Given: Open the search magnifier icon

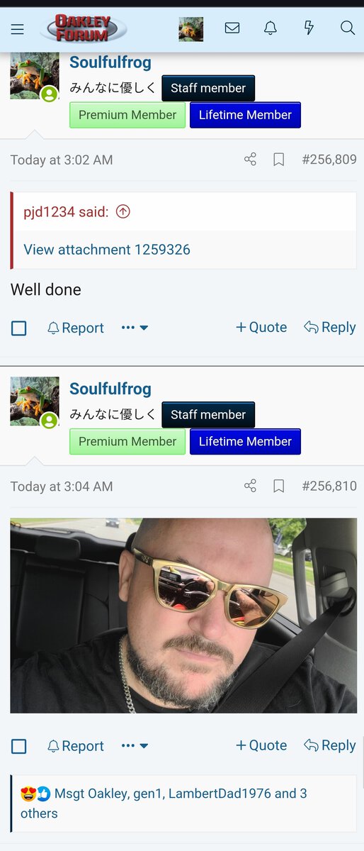Looking at the screenshot, I should [347, 28].
